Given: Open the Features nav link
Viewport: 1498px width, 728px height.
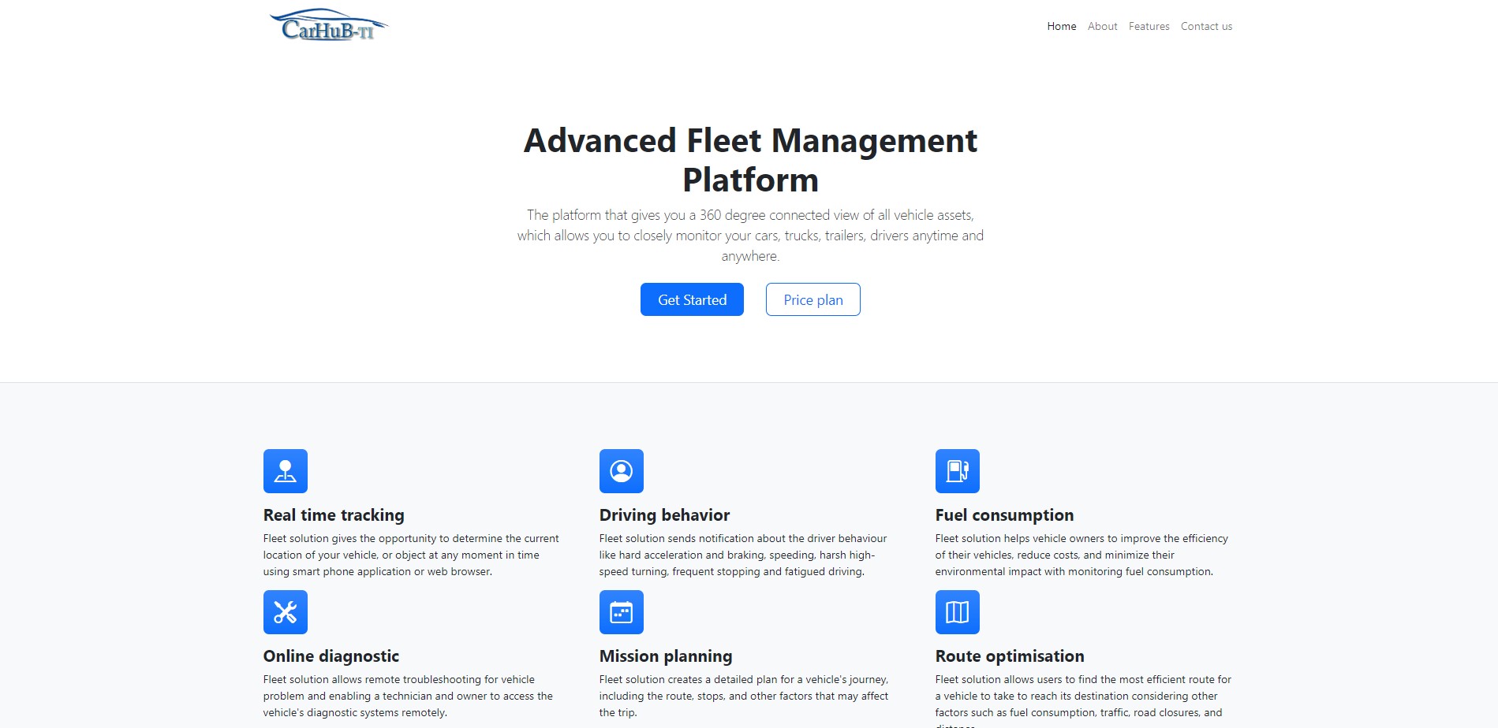Looking at the screenshot, I should (x=1149, y=26).
